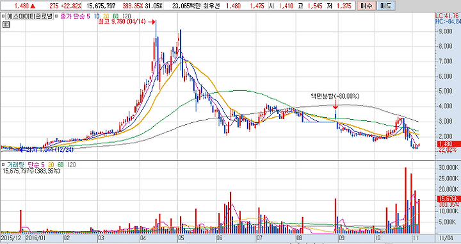Click the 30,000K volume axis label
461x244 pixels.
coord(448,168)
